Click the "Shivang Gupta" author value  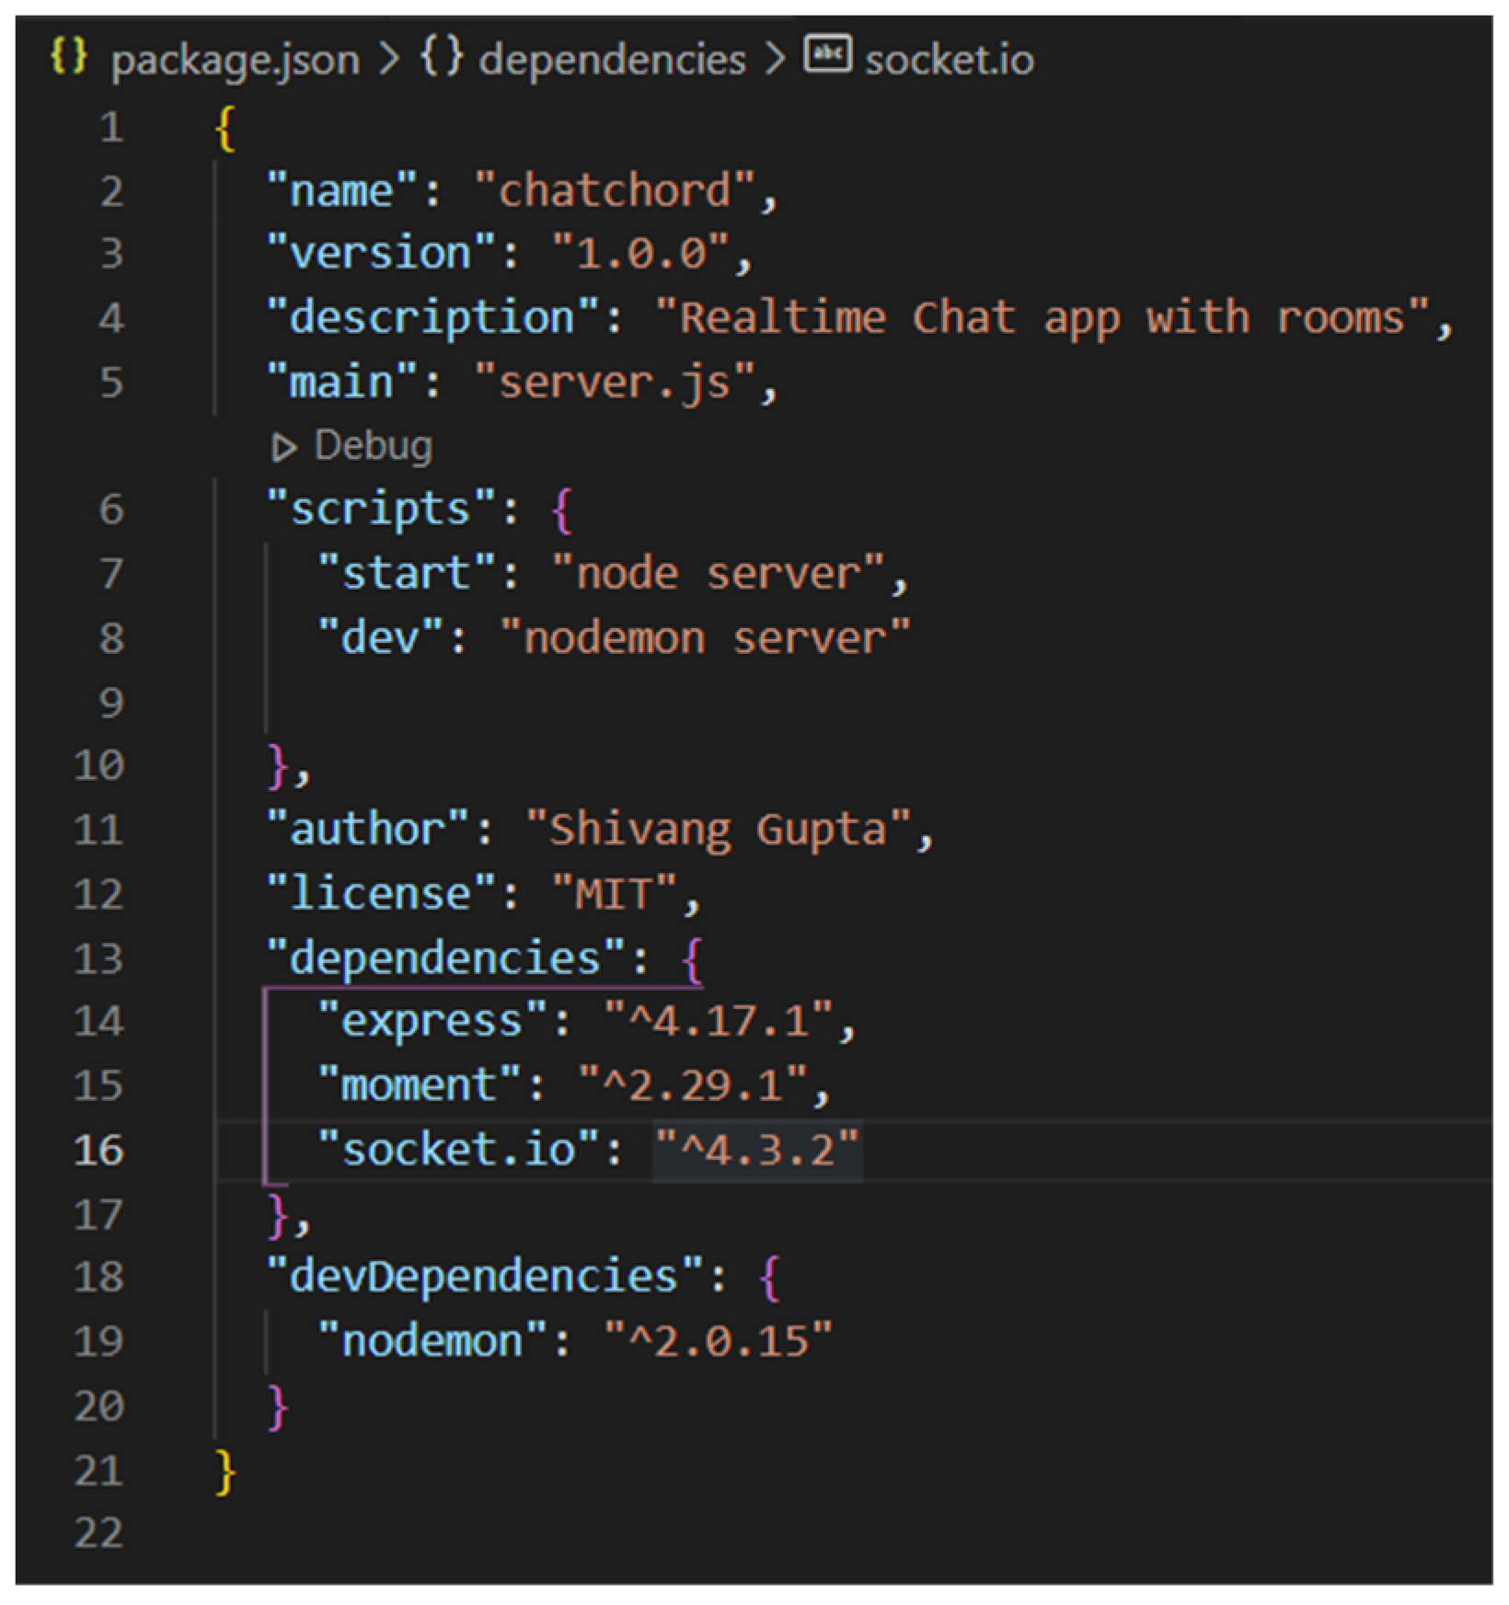click(718, 830)
